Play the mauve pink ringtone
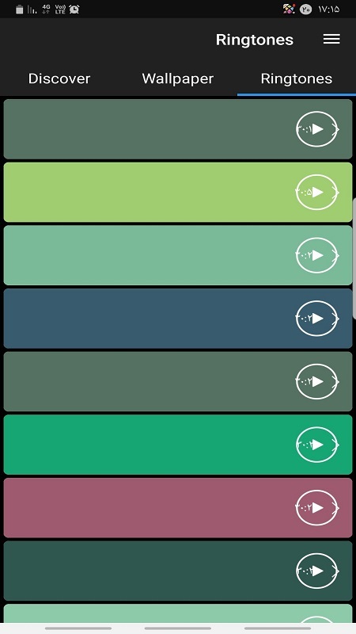 pyautogui.click(x=317, y=507)
